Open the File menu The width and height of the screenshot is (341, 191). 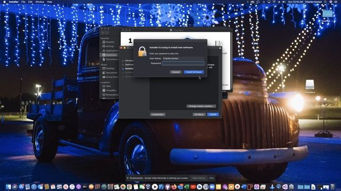point(23,2)
